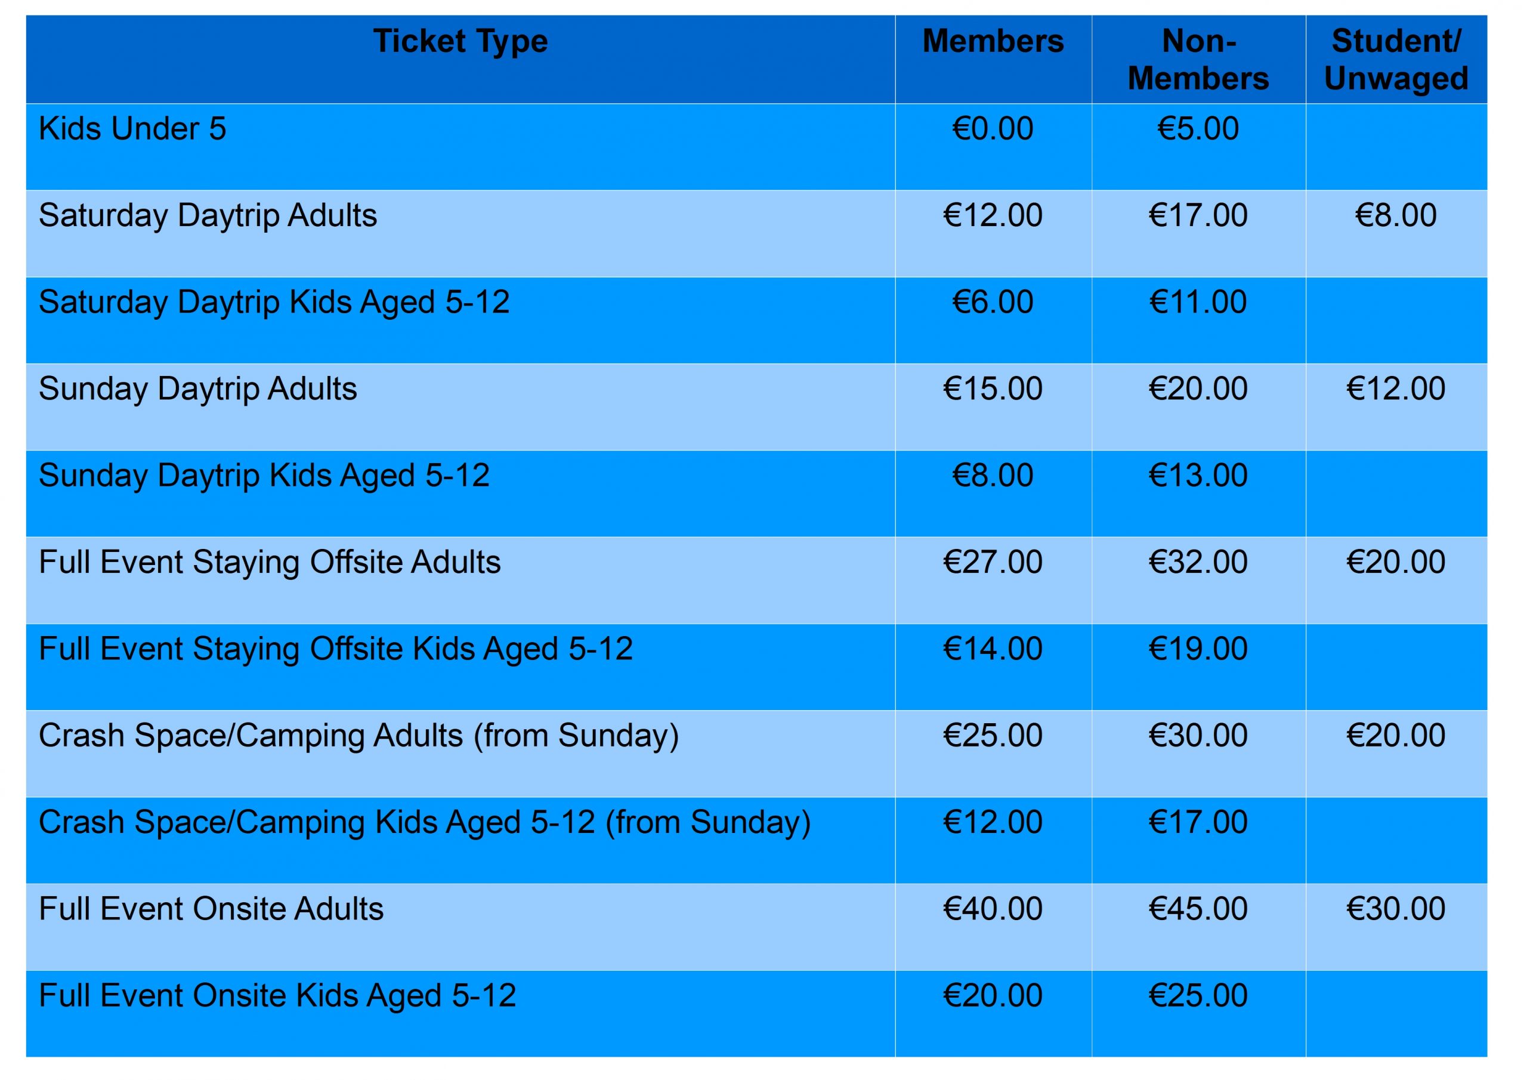1527x1080 pixels.
Task: Select Sunday Daytrip Kids Aged 5-12 label
Action: (264, 476)
